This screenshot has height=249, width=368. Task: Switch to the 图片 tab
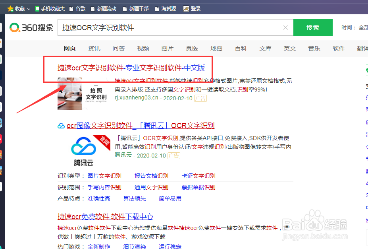pos(168,49)
